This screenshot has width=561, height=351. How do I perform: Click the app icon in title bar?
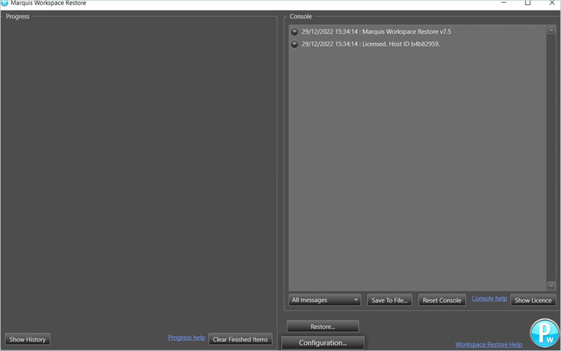(4, 3)
